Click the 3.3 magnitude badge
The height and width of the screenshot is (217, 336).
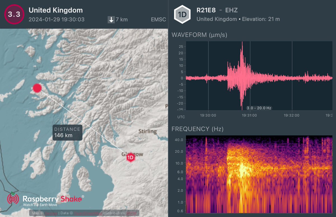pos(14,15)
